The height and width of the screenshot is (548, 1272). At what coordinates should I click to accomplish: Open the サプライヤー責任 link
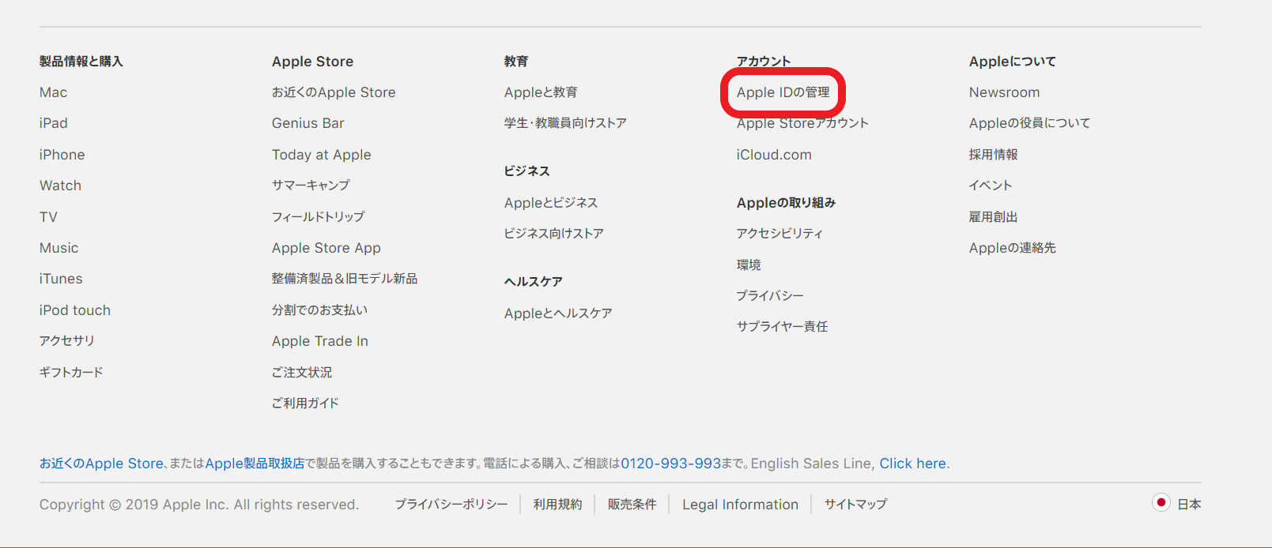(783, 327)
